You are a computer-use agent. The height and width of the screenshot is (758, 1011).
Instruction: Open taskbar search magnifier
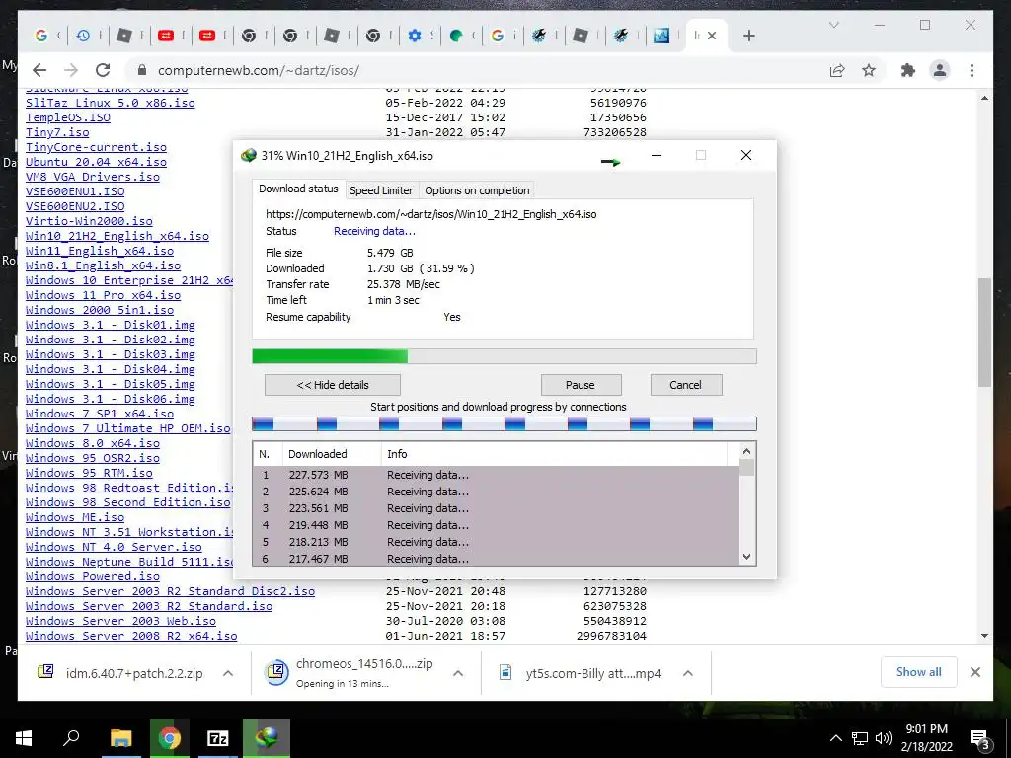(71, 738)
